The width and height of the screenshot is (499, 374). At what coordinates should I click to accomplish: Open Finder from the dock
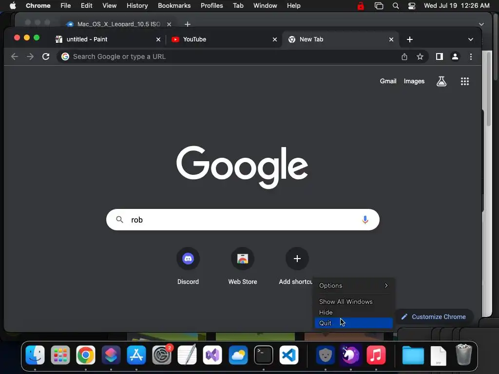35,355
